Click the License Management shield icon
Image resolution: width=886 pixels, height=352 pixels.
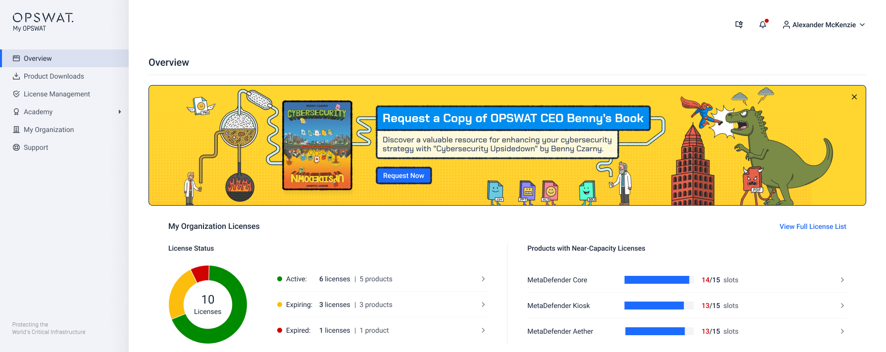(16, 94)
